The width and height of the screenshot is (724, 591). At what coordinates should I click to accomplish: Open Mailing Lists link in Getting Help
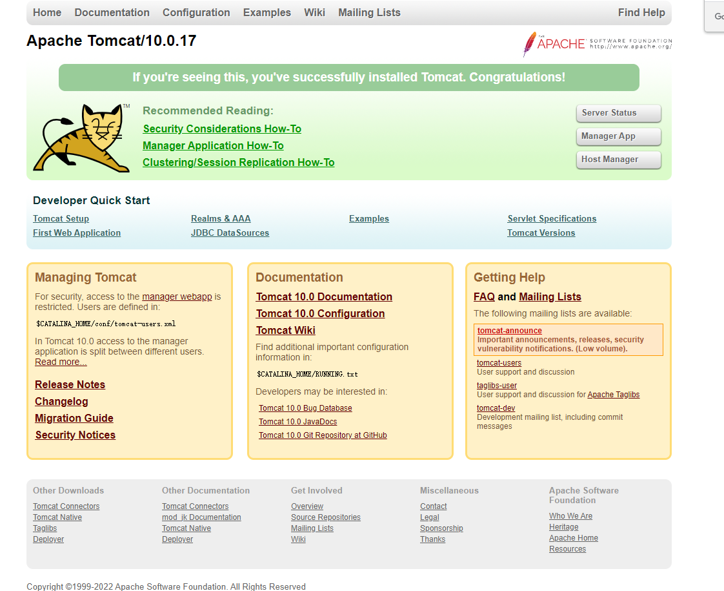(x=550, y=296)
